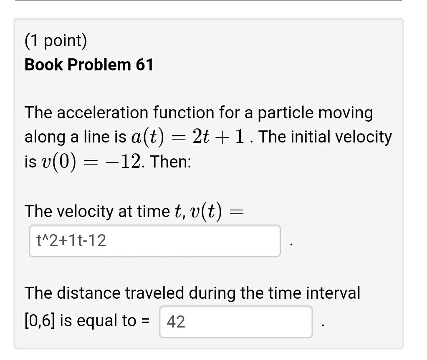Click the Book Problem 61 heading
The width and height of the screenshot is (427, 360).
(88, 65)
